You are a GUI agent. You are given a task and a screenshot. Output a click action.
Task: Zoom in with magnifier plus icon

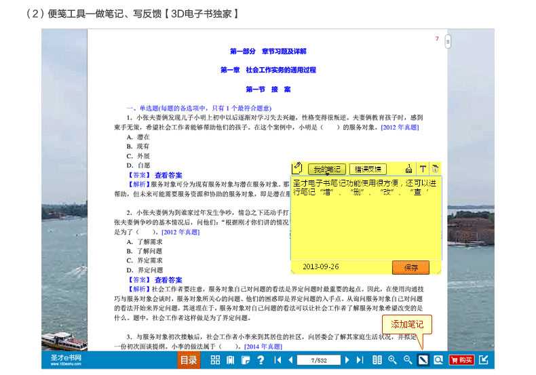[392, 360]
